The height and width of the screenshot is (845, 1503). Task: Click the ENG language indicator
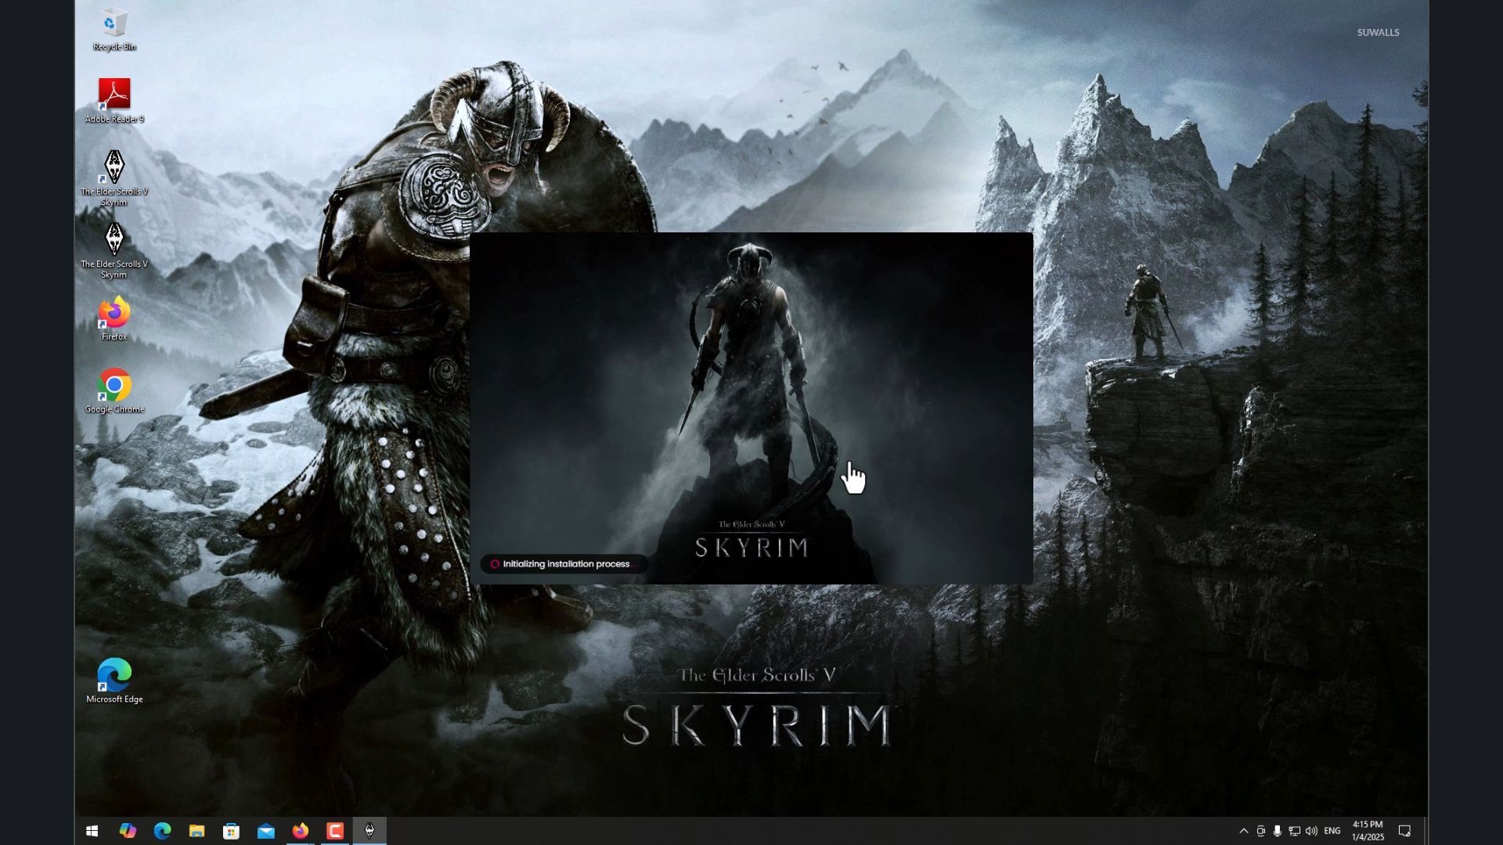[1332, 831]
